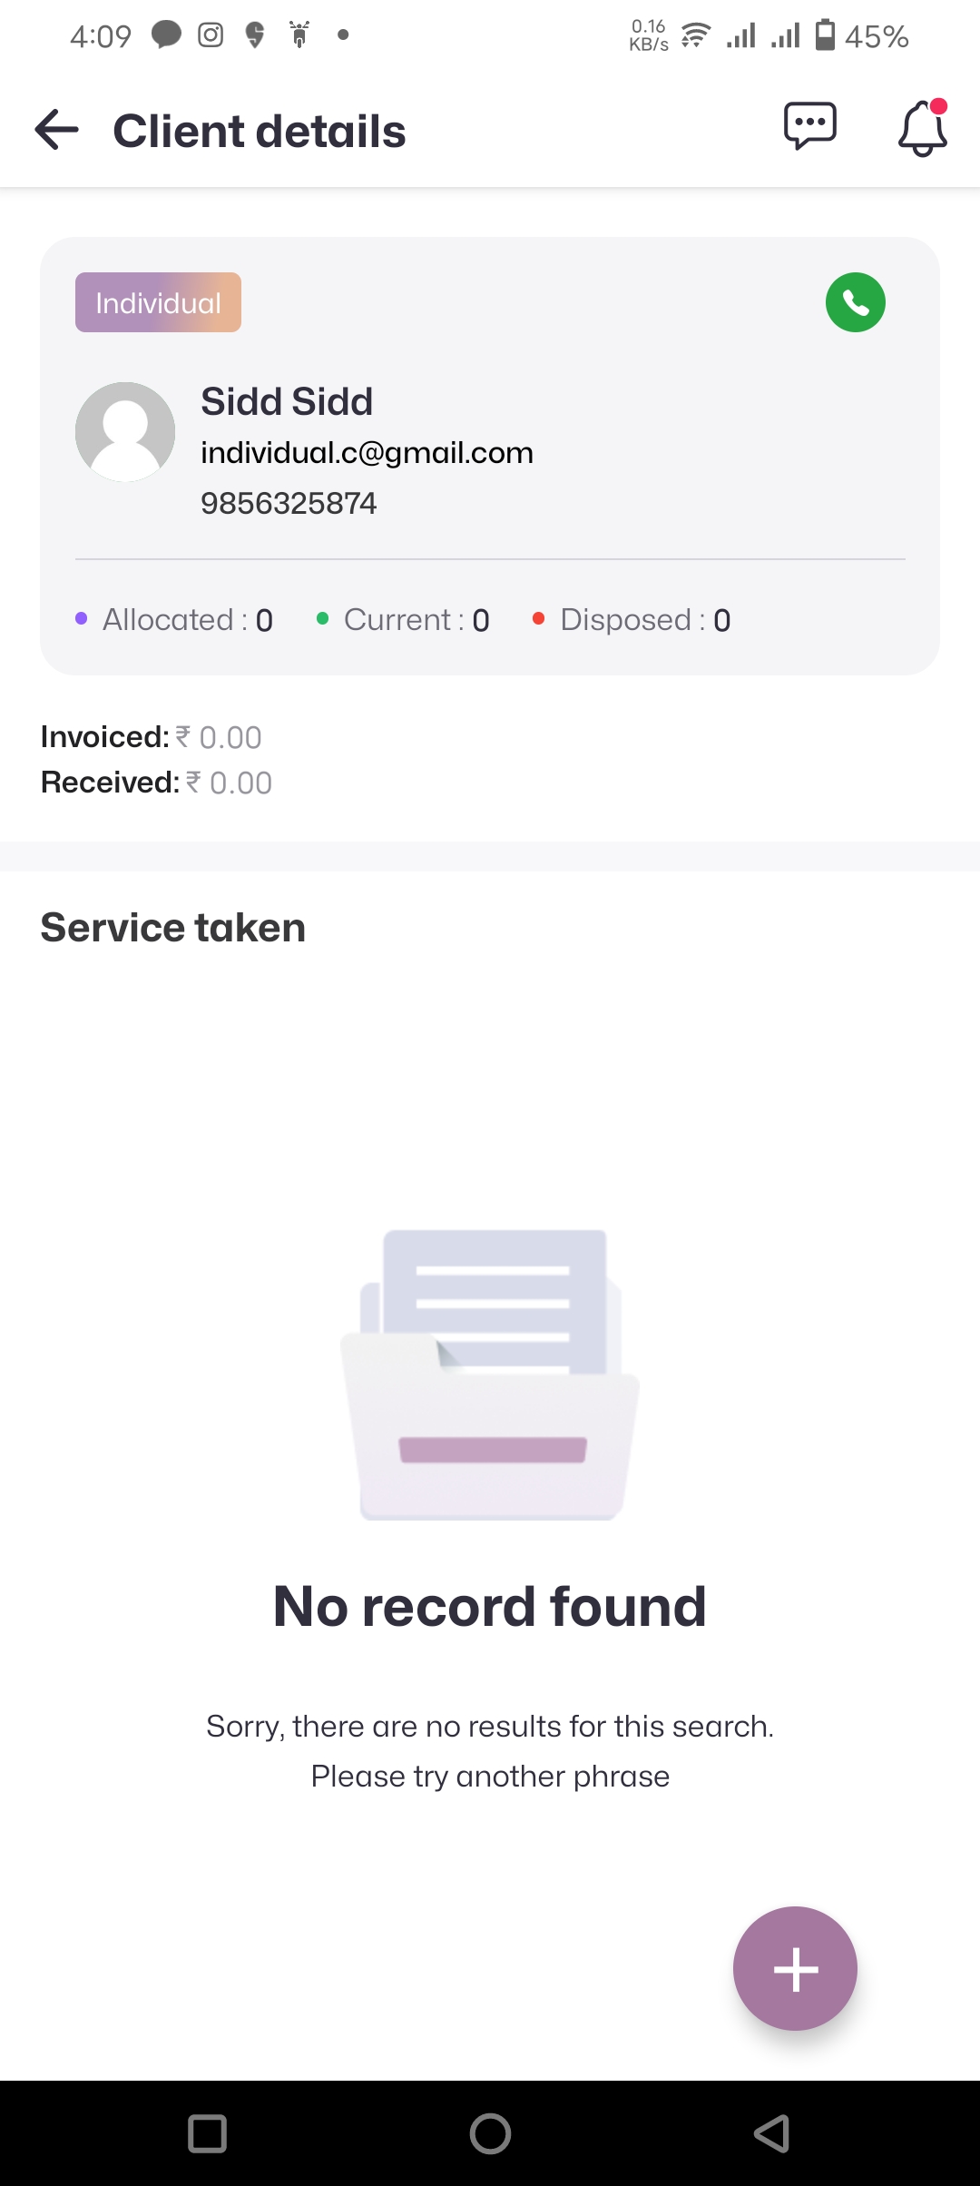Tap the purple add plus button
The width and height of the screenshot is (980, 2186).
[x=795, y=1968]
